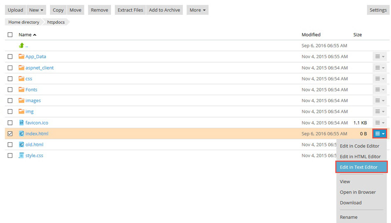Screen dimensions: 391x223
Task: Click the favicon.ico file icon
Action: 21,122
